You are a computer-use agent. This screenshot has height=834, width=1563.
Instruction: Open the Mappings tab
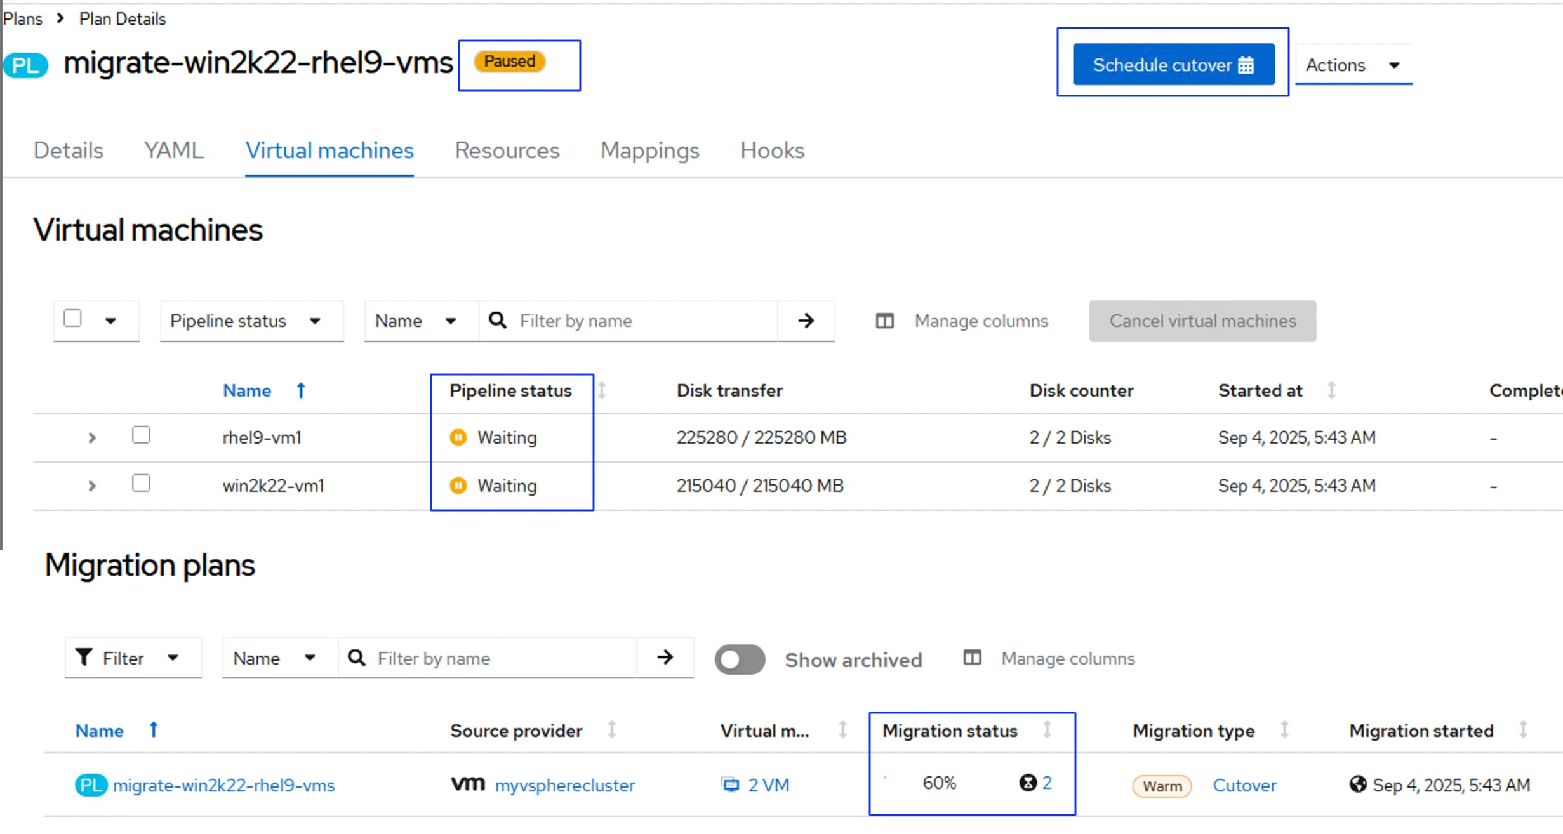(x=649, y=150)
